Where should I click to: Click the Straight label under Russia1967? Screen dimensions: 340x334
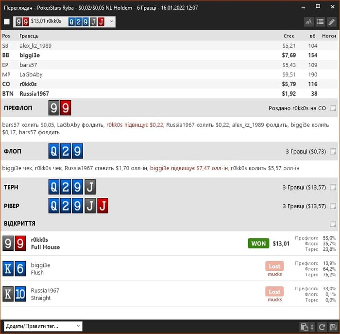click(x=41, y=298)
